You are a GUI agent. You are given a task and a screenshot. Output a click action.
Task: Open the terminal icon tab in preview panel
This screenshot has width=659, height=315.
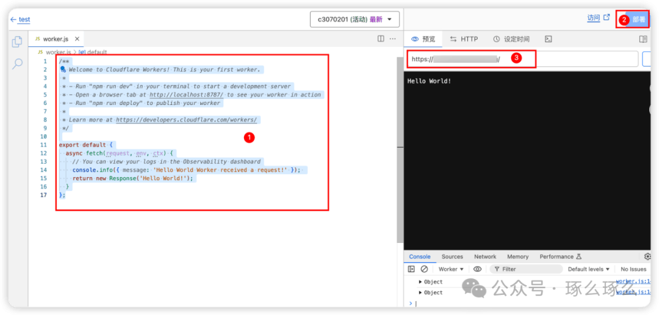coord(548,39)
